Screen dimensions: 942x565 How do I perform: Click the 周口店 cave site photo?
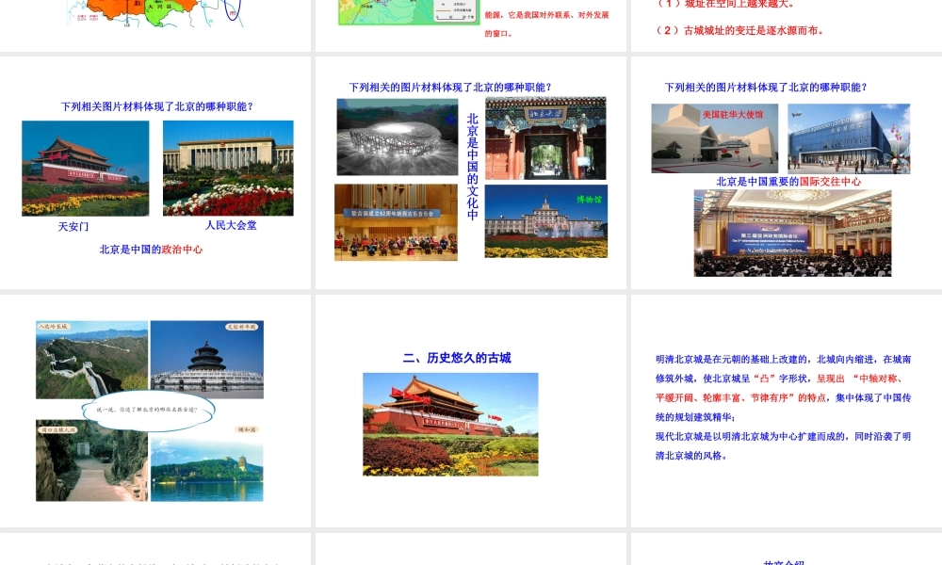click(x=92, y=460)
